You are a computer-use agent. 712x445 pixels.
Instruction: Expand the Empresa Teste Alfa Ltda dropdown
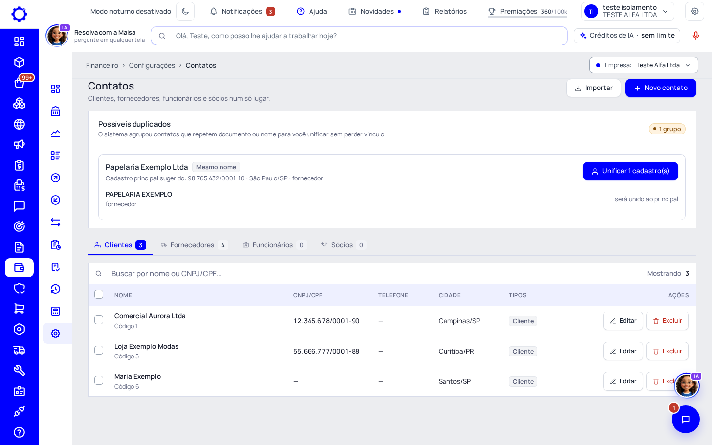643,65
